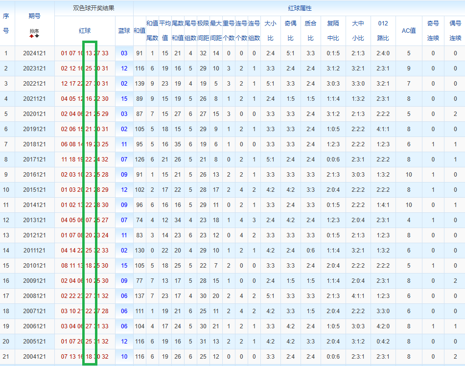The height and width of the screenshot is (366, 465).
Task: Select issue number 2008121
Action: click(x=34, y=296)
